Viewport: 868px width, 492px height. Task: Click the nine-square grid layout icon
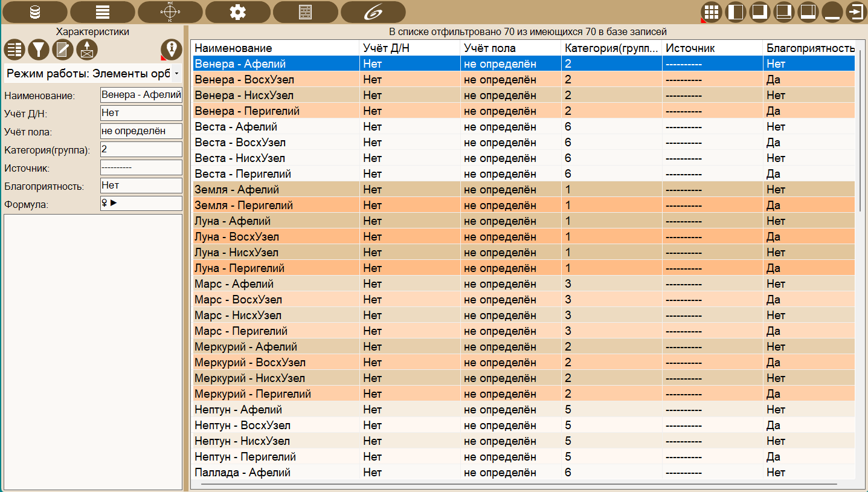[711, 12]
